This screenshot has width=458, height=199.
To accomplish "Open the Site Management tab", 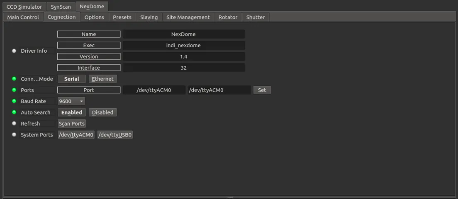I will [x=188, y=17].
